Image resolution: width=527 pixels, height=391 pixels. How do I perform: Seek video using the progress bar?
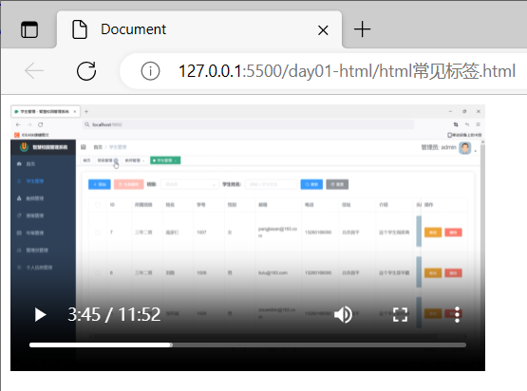click(x=248, y=345)
